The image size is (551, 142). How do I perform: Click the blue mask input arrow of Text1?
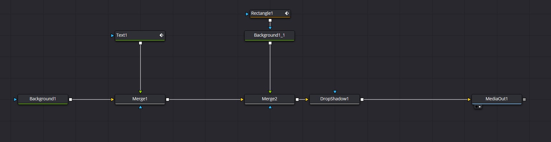point(113,35)
